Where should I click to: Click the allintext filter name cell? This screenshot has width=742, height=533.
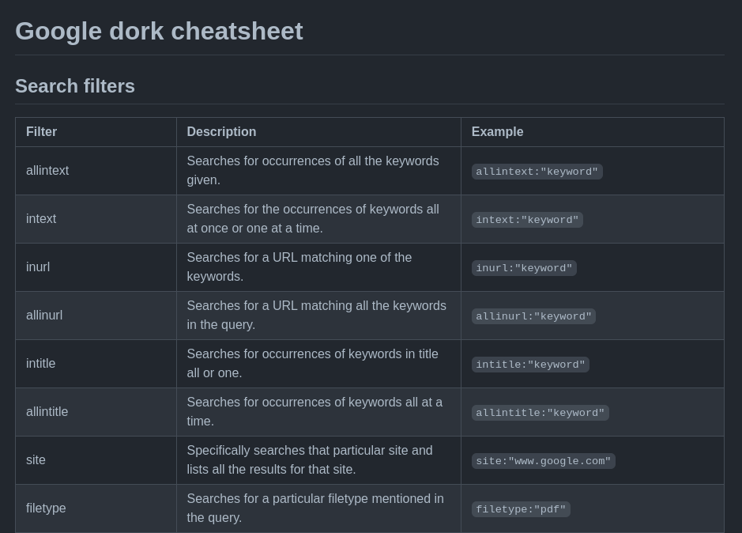point(47,171)
